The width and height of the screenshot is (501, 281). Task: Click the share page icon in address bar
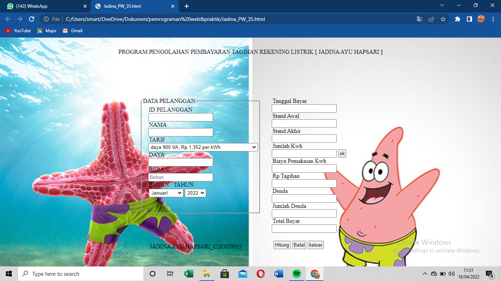pyautogui.click(x=431, y=19)
